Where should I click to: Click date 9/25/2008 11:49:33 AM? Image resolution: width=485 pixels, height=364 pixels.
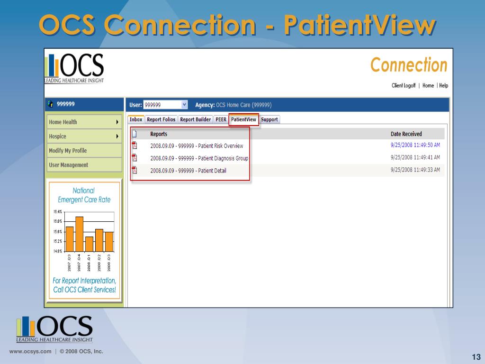[x=415, y=170]
